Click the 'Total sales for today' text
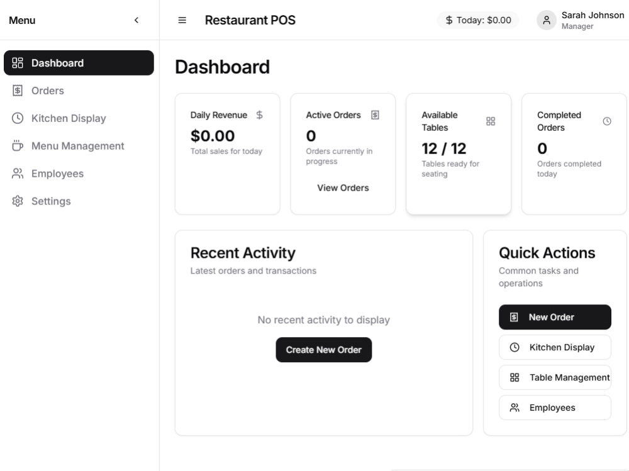This screenshot has width=629, height=471. [x=226, y=152]
